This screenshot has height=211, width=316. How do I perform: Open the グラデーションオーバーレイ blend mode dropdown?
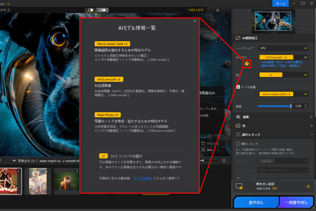(x=283, y=170)
